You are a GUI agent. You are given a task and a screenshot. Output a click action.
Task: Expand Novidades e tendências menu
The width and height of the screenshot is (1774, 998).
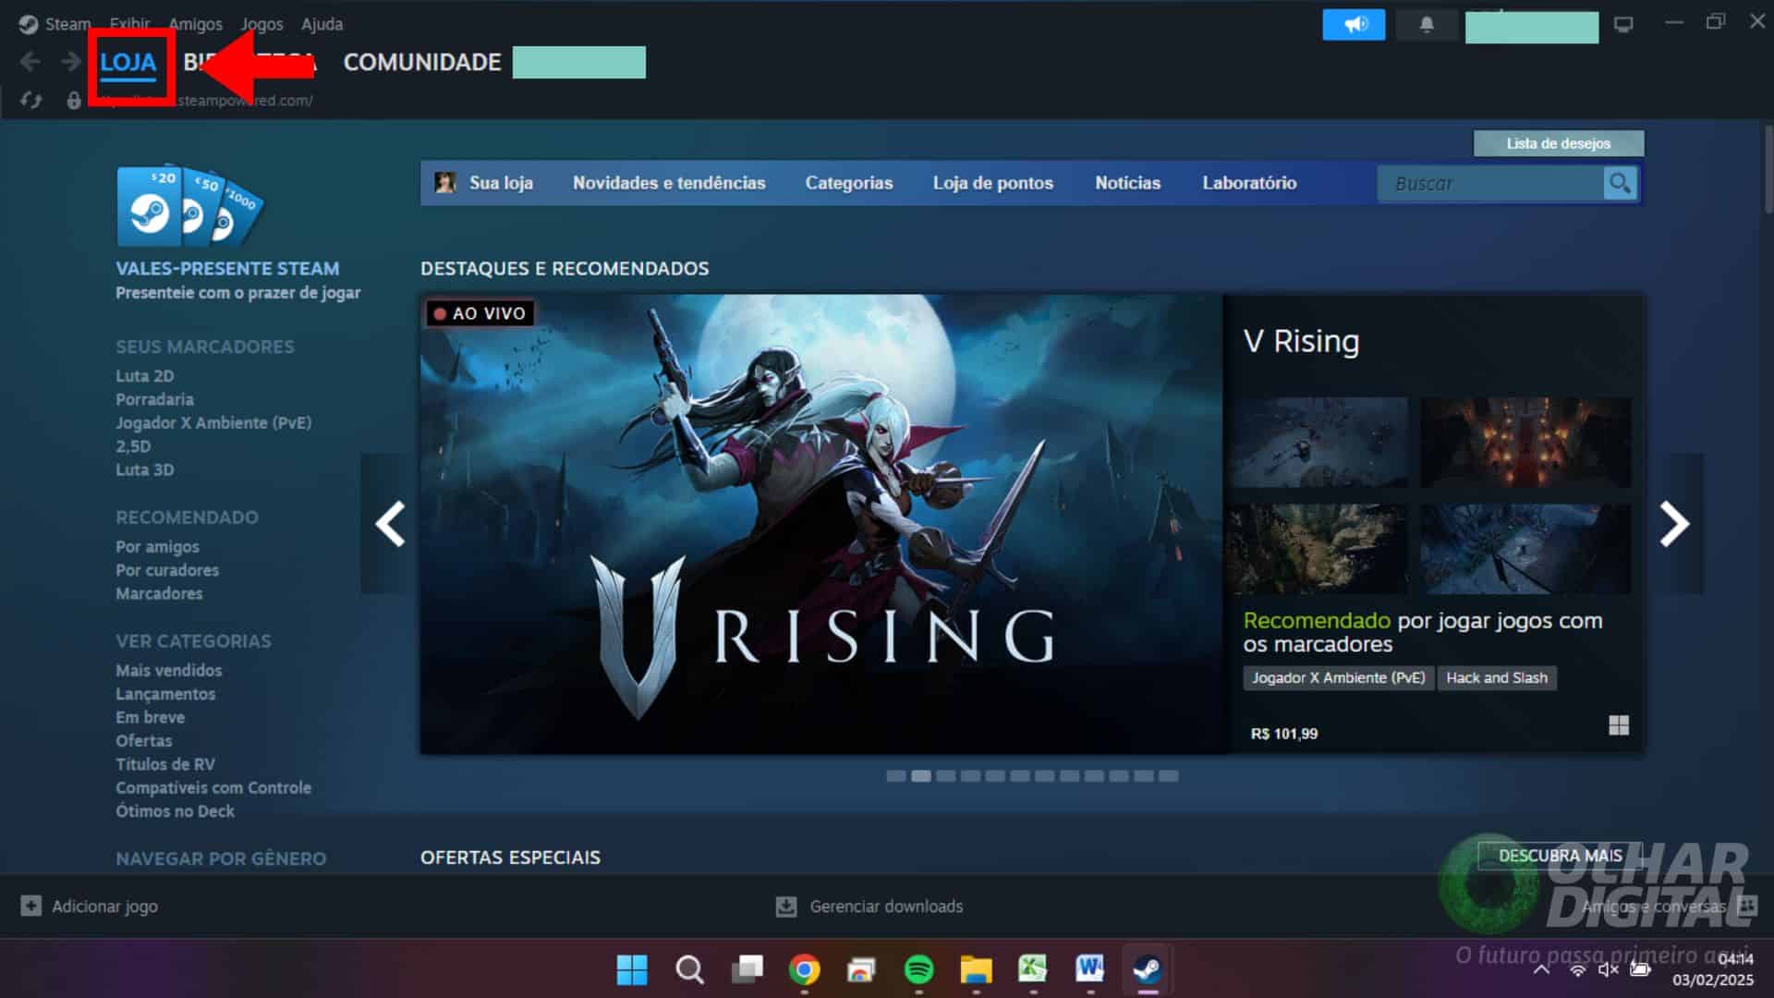point(669,183)
